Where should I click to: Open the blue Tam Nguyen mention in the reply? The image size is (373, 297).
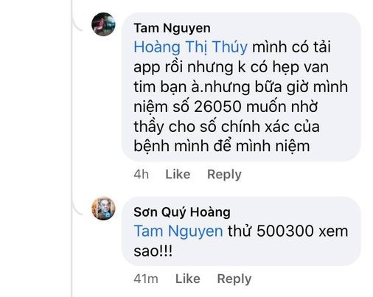[x=178, y=231]
